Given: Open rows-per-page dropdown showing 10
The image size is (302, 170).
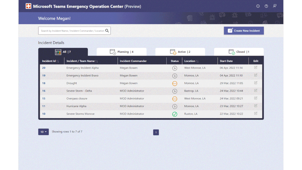Looking at the screenshot, I should tap(43, 132).
